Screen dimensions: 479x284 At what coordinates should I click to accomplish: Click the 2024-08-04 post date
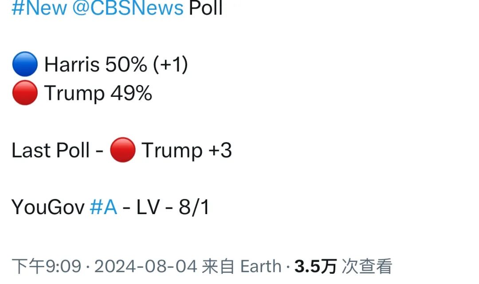pos(146,266)
